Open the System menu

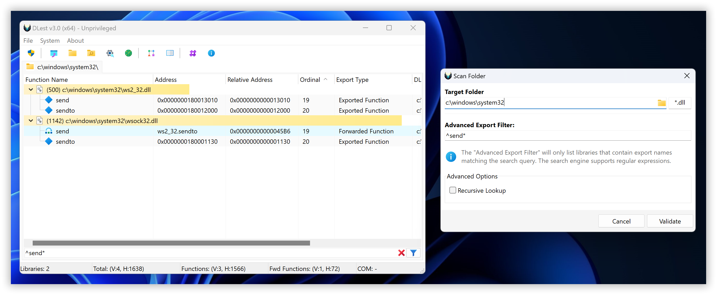click(50, 41)
